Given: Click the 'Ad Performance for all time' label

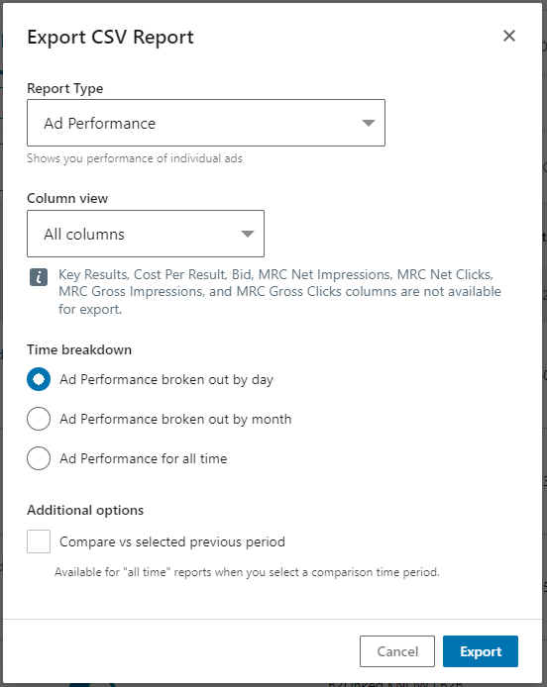Looking at the screenshot, I should (144, 458).
